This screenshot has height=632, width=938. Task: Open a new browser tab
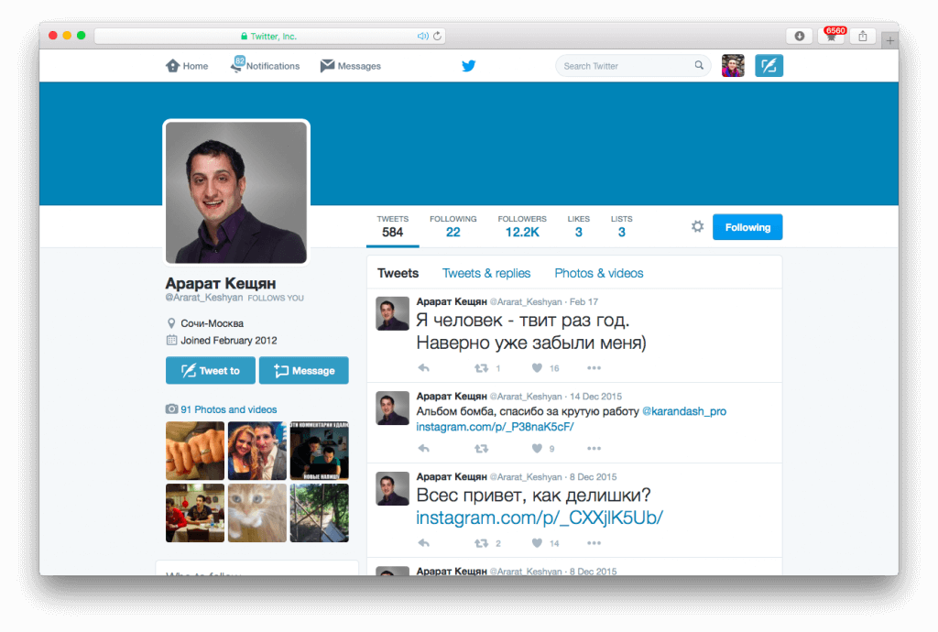[x=890, y=40]
